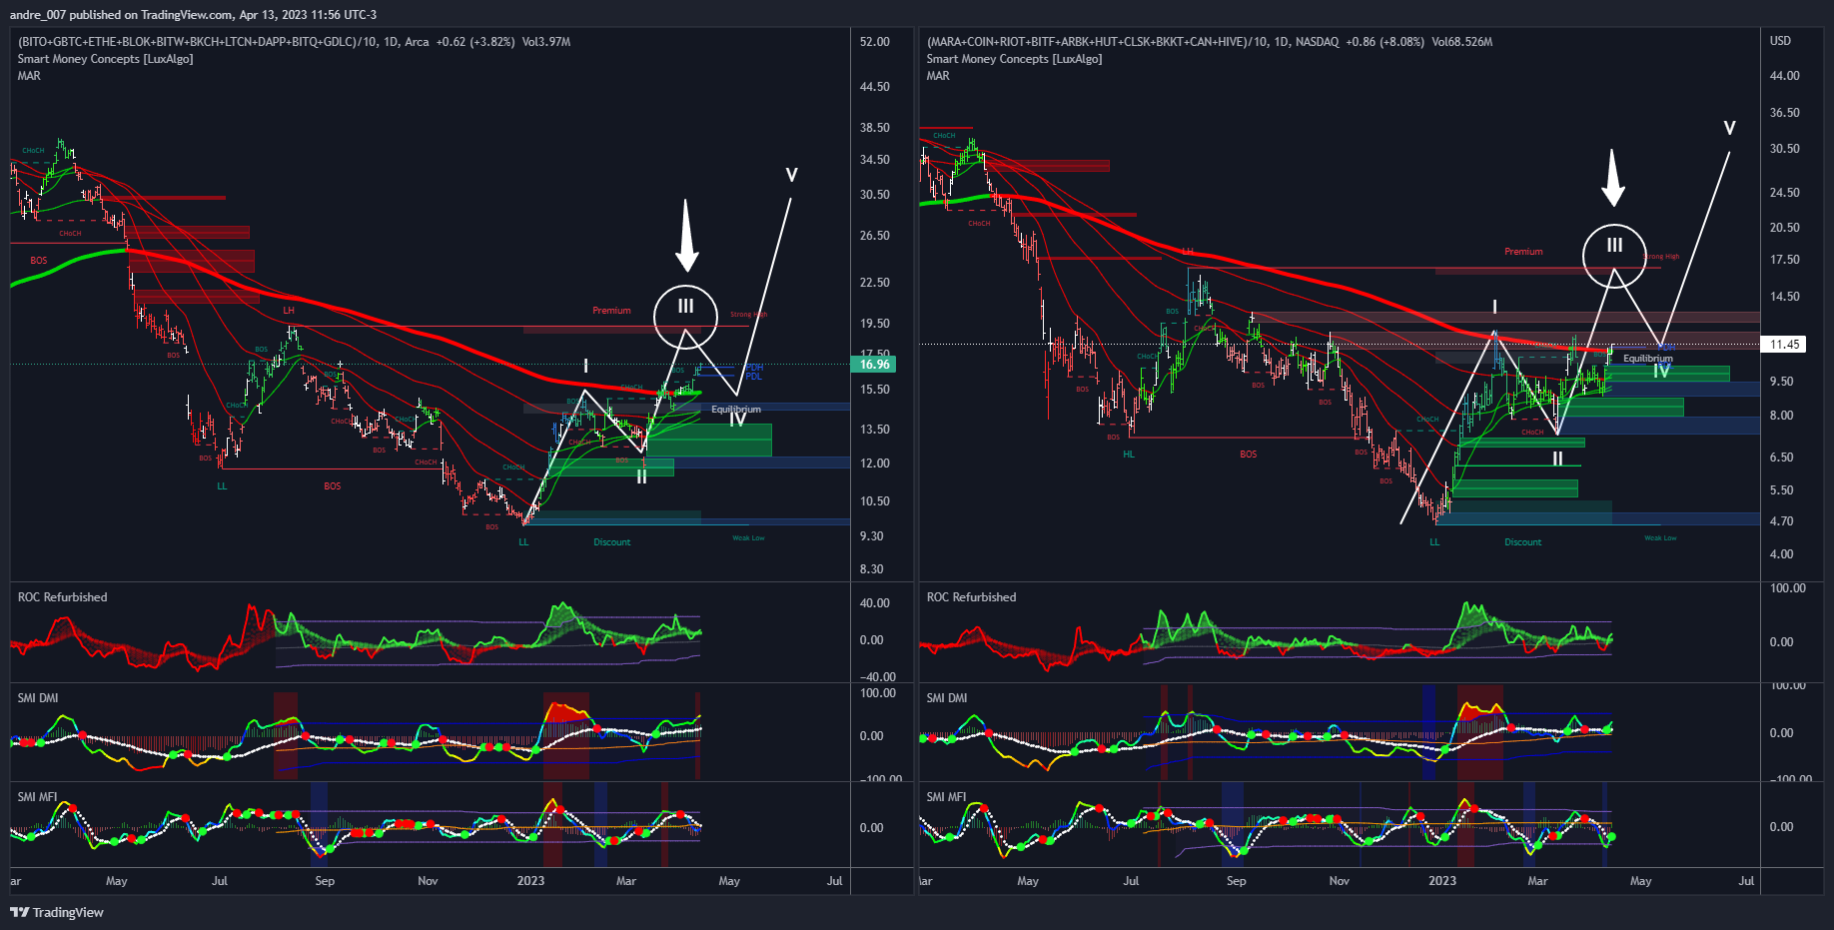Click the 4.00 price on right chart axis
This screenshot has height=930, width=1834.
1781,554
